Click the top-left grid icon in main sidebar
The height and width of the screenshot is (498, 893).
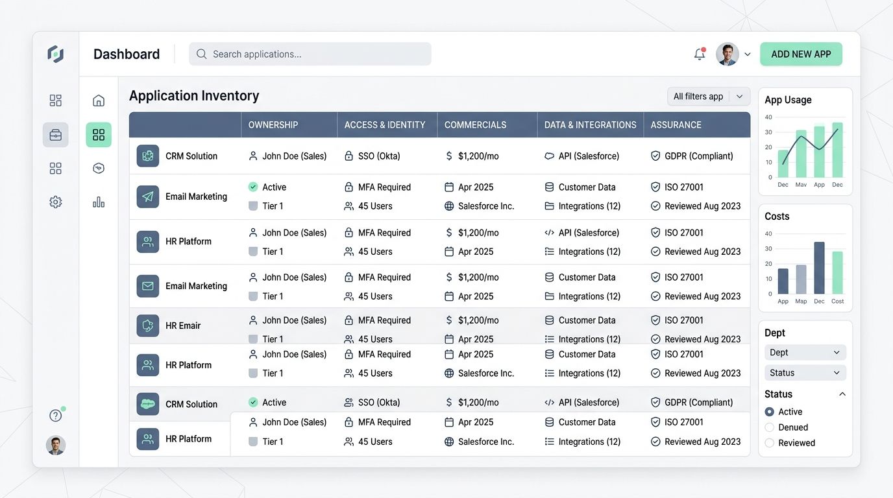(56, 101)
